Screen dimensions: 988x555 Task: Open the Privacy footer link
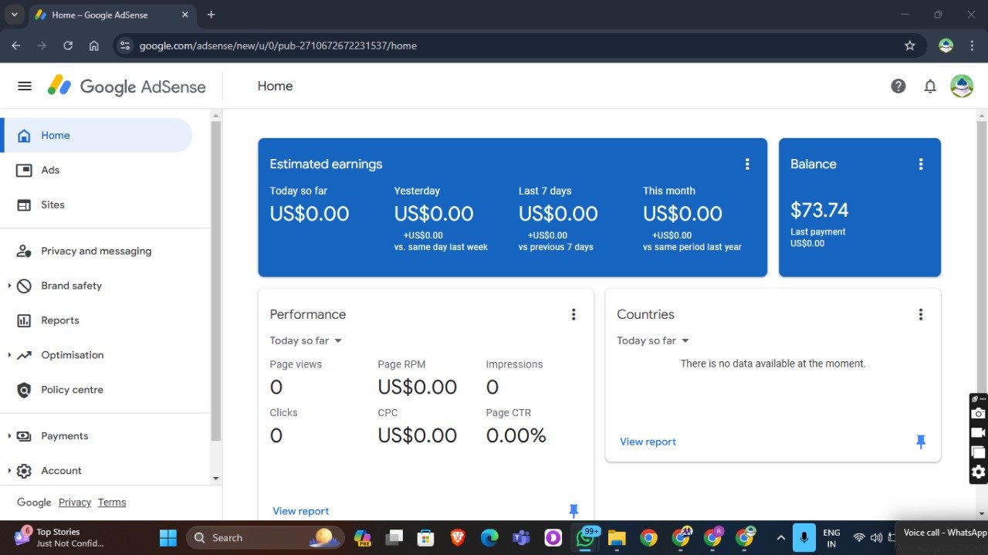pos(75,503)
